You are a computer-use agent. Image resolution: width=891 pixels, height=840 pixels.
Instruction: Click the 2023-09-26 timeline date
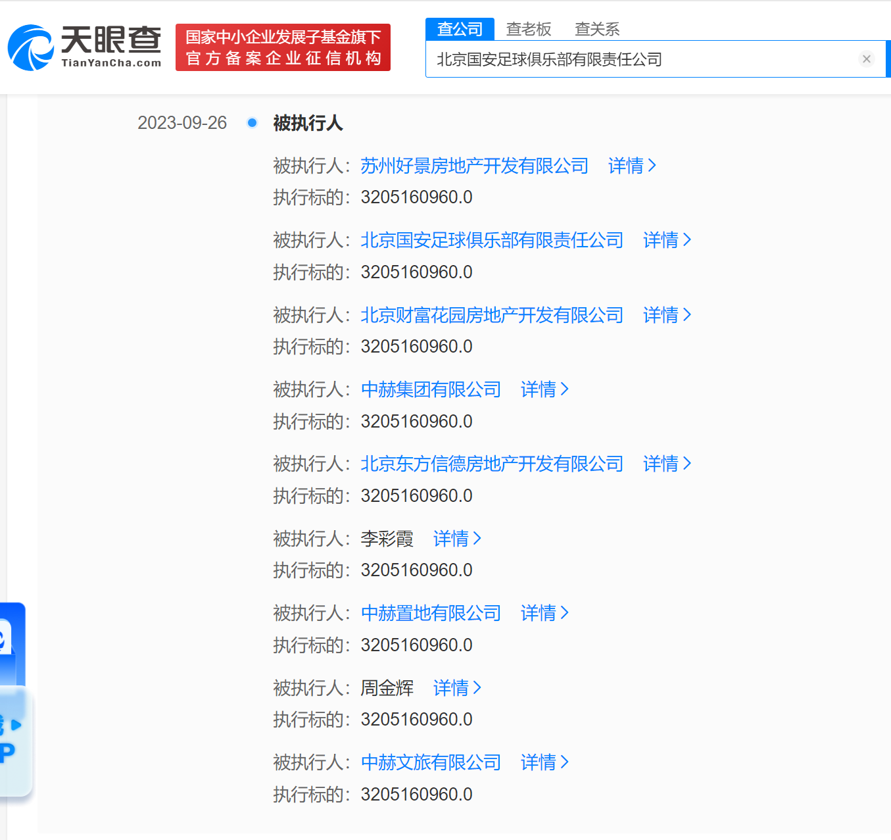(x=182, y=123)
